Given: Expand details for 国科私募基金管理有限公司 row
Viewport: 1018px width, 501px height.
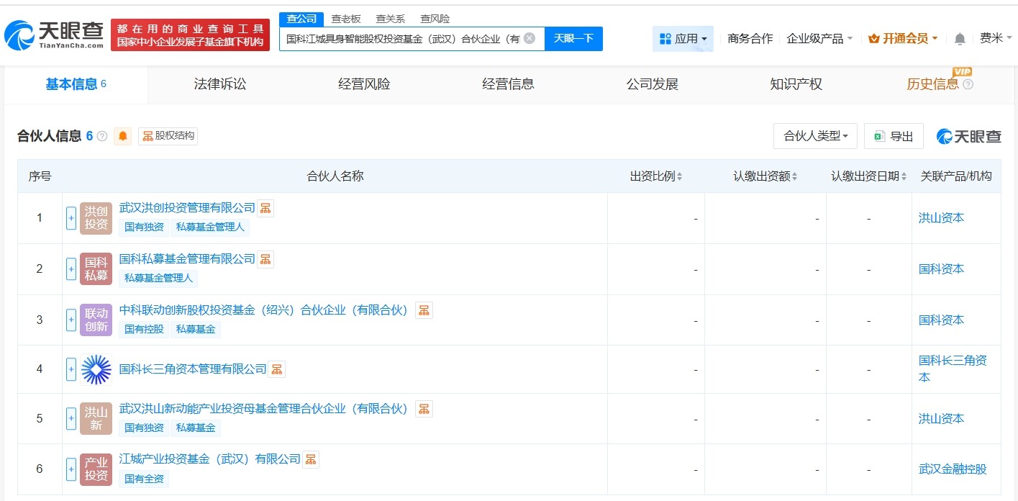Looking at the screenshot, I should click(x=71, y=268).
